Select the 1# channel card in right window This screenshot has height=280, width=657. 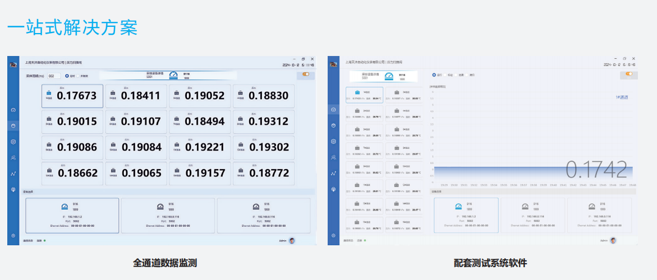click(x=365, y=95)
